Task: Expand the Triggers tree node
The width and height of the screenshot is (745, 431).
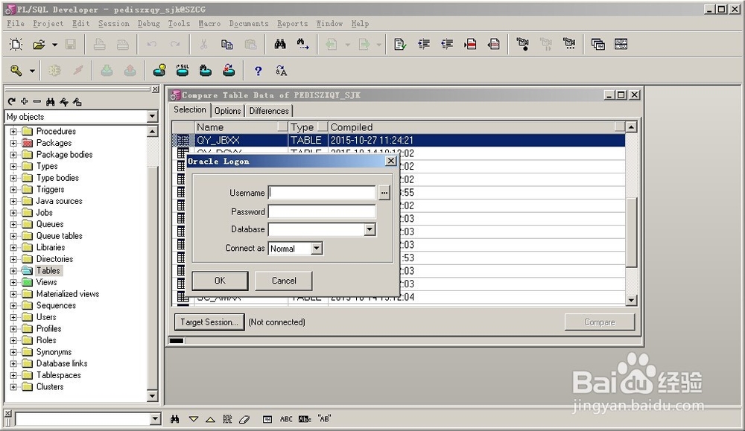Action: coord(13,189)
